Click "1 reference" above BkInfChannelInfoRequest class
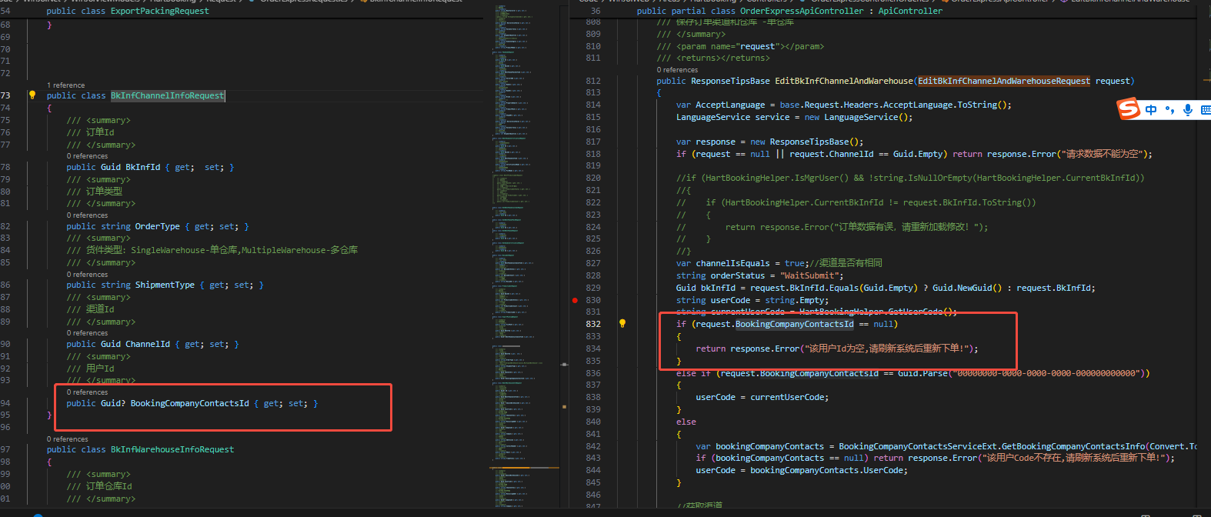The width and height of the screenshot is (1211, 517). pos(66,85)
